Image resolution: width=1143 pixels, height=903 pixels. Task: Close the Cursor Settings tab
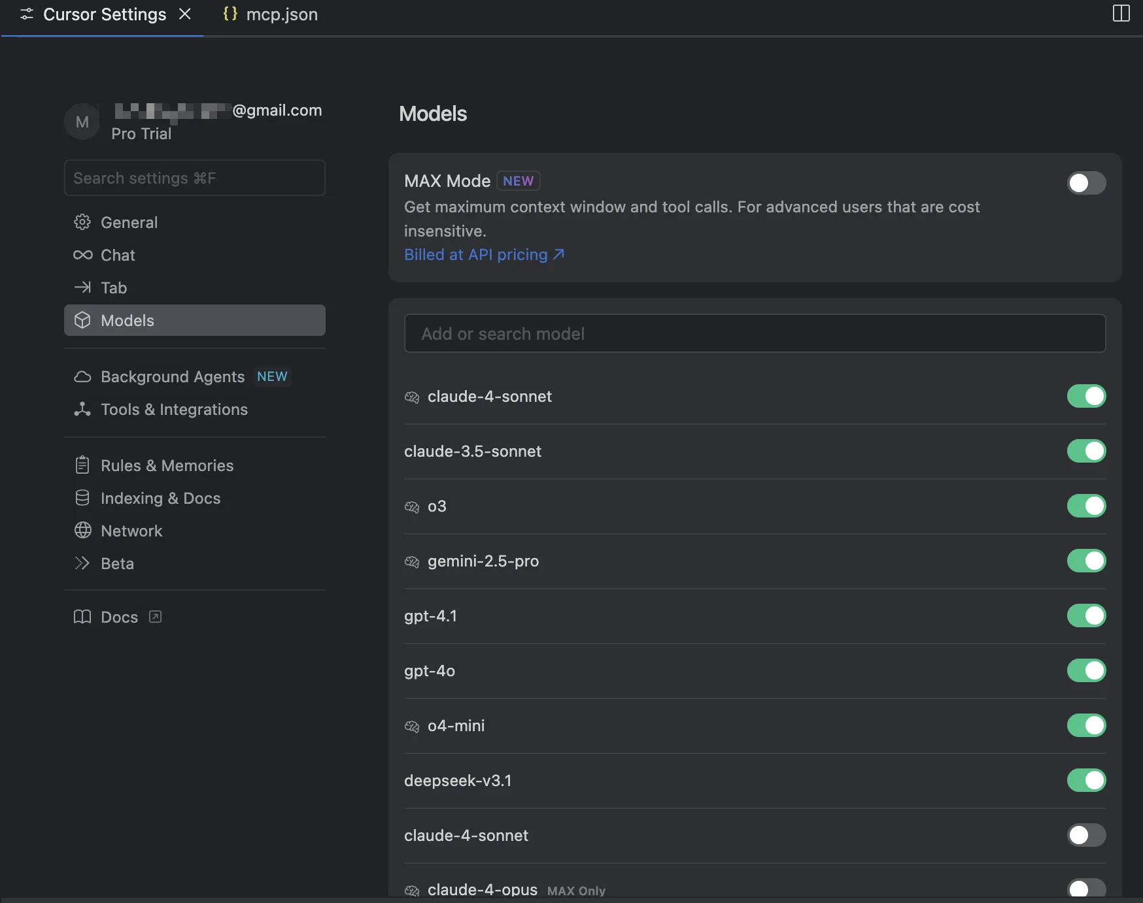tap(185, 14)
